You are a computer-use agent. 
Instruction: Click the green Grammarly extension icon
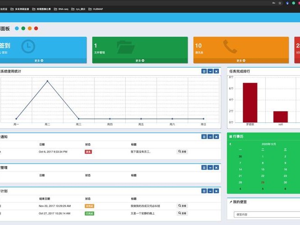pos(294,3)
